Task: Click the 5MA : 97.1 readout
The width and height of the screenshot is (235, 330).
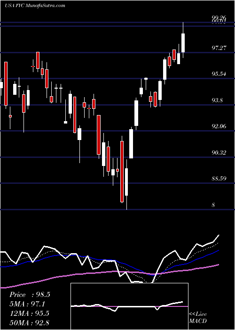Action: [27, 304]
